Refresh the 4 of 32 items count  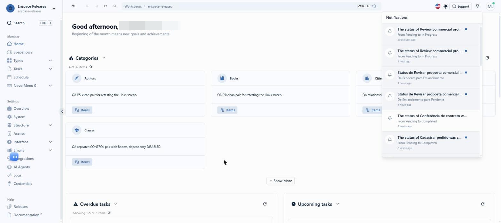(x=91, y=67)
